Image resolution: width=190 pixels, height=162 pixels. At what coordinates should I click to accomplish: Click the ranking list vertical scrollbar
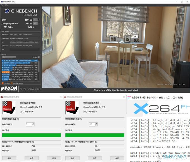39,70
